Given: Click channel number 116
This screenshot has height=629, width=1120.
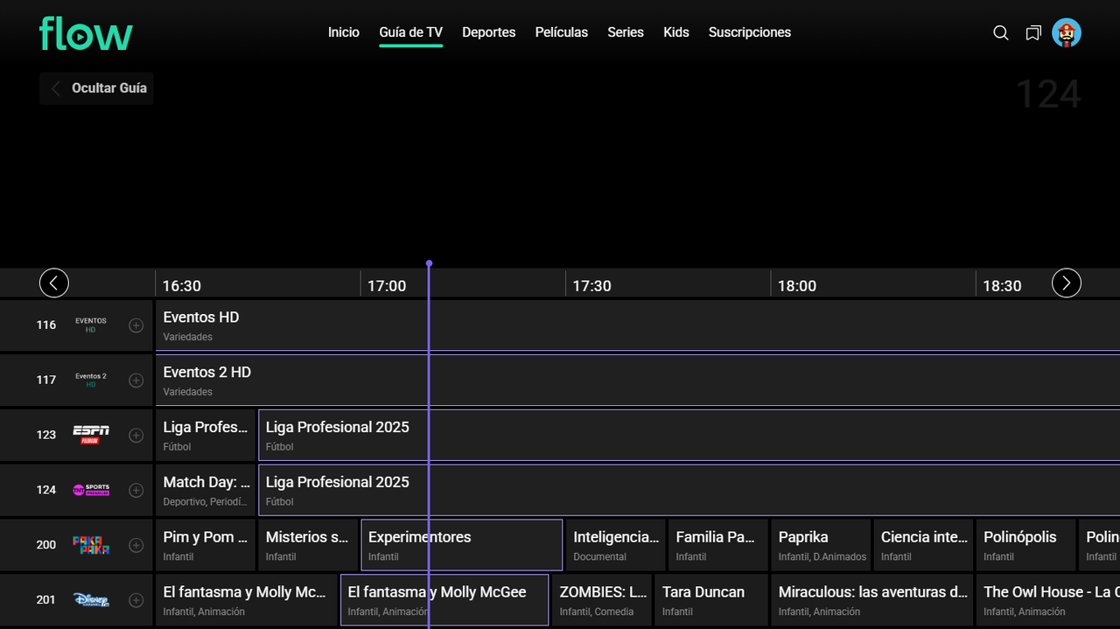Looking at the screenshot, I should [x=46, y=325].
